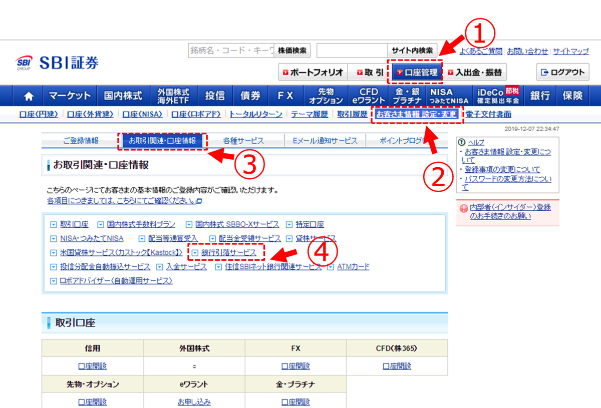Viewport: 601px width, 408px height.
Task: Focus the site search input field
Action: click(352, 51)
